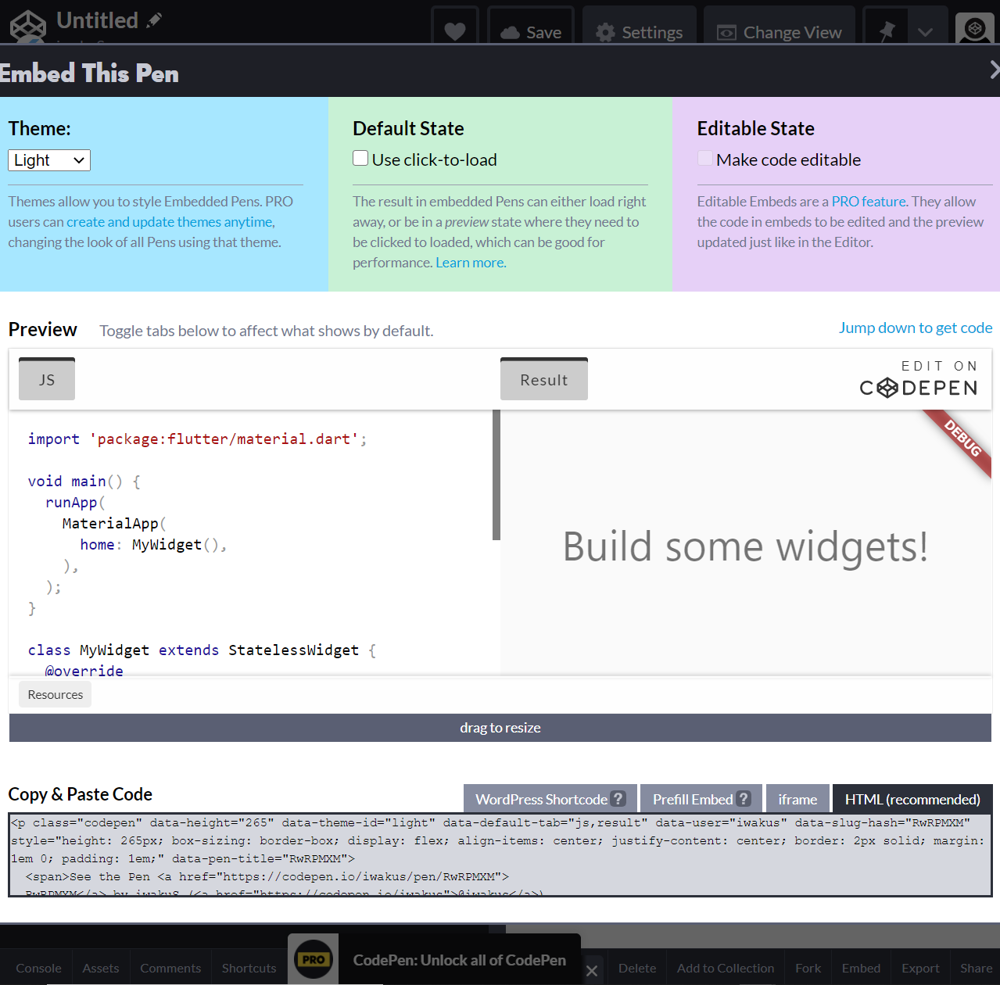1000x985 pixels.
Task: Click the Share button in footer
Action: click(x=976, y=968)
